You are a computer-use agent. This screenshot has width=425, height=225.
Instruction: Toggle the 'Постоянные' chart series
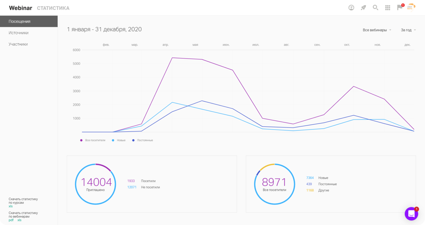(143, 140)
